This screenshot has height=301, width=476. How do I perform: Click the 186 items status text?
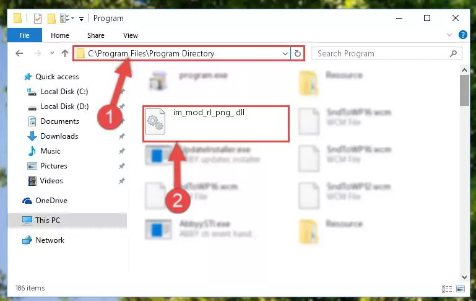pyautogui.click(x=30, y=288)
